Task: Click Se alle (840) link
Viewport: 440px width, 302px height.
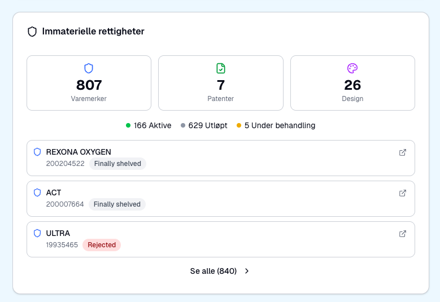Action: pos(213,271)
